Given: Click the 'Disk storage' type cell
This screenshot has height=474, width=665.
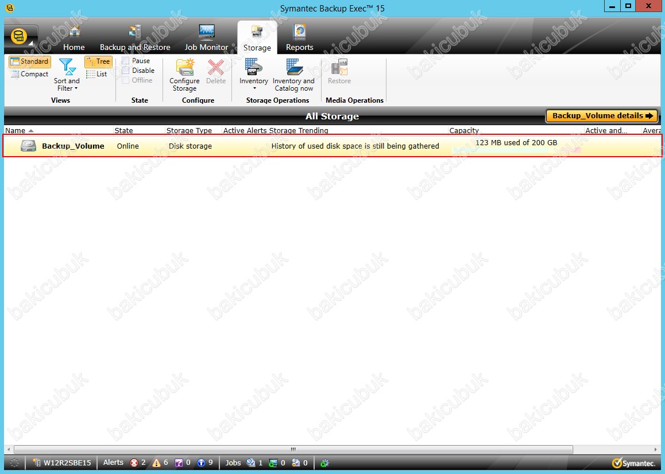Looking at the screenshot, I should coord(190,146).
